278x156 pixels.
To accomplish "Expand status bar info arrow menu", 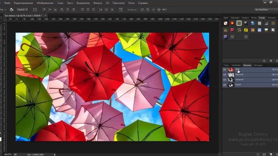I will pos(55,155).
